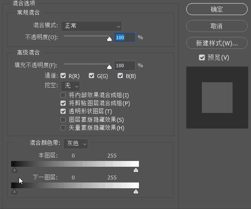The width and height of the screenshot is (251, 209).
Task: Click 下一图层 white point slider handle
Action: 136,191
